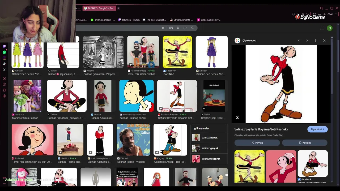Image resolution: width=340 pixels, height=191 pixels.
Task: Open Extensions cube icon in sidebar
Action: coord(4,90)
